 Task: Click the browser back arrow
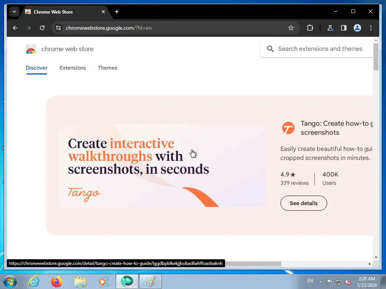(15, 28)
